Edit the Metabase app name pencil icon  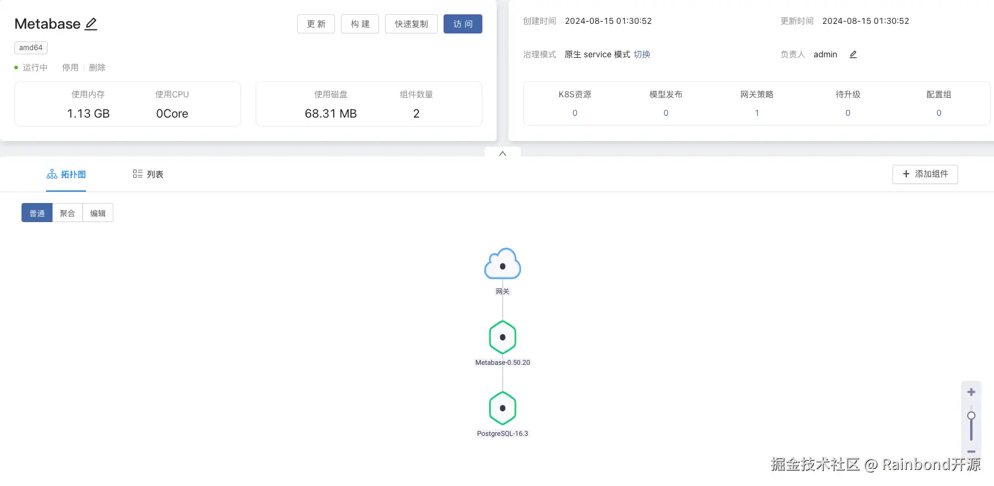tap(91, 24)
